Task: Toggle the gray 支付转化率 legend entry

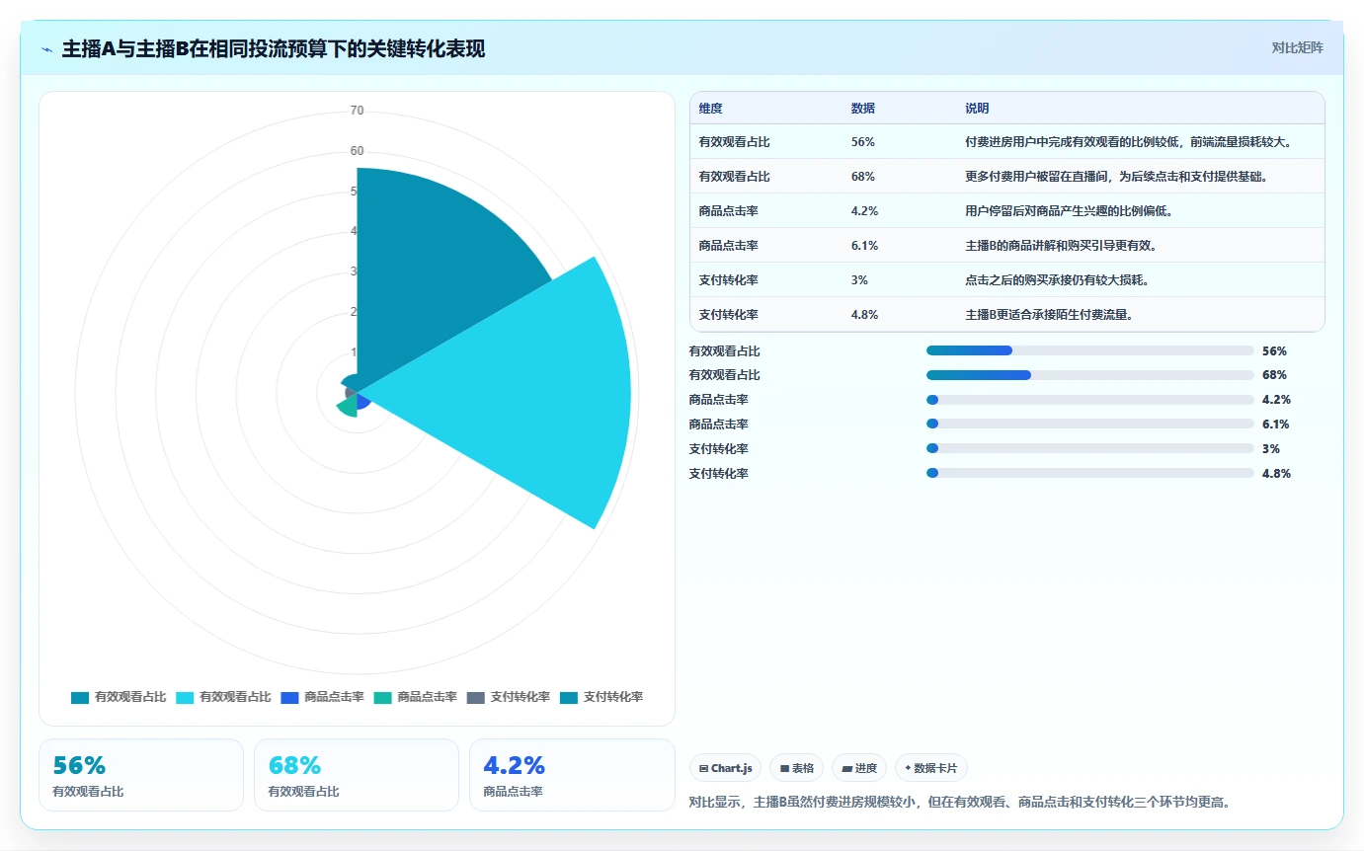Action: 508,697
